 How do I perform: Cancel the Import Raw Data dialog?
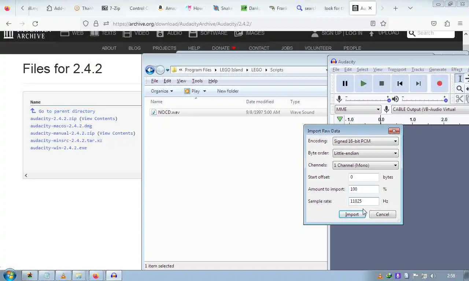coord(382,214)
